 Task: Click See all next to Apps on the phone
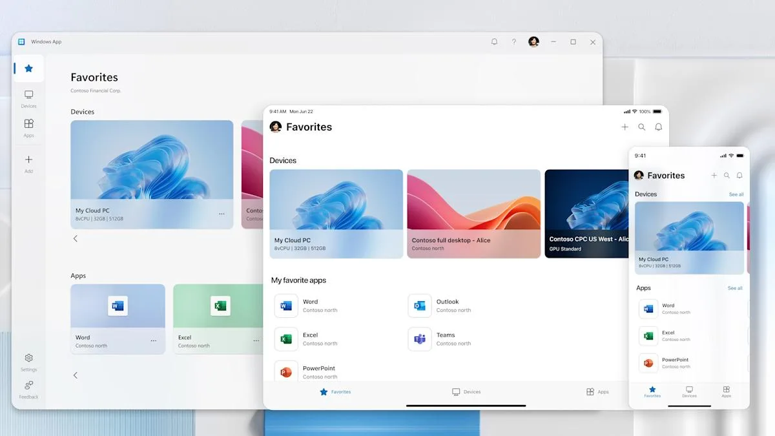tap(736, 288)
